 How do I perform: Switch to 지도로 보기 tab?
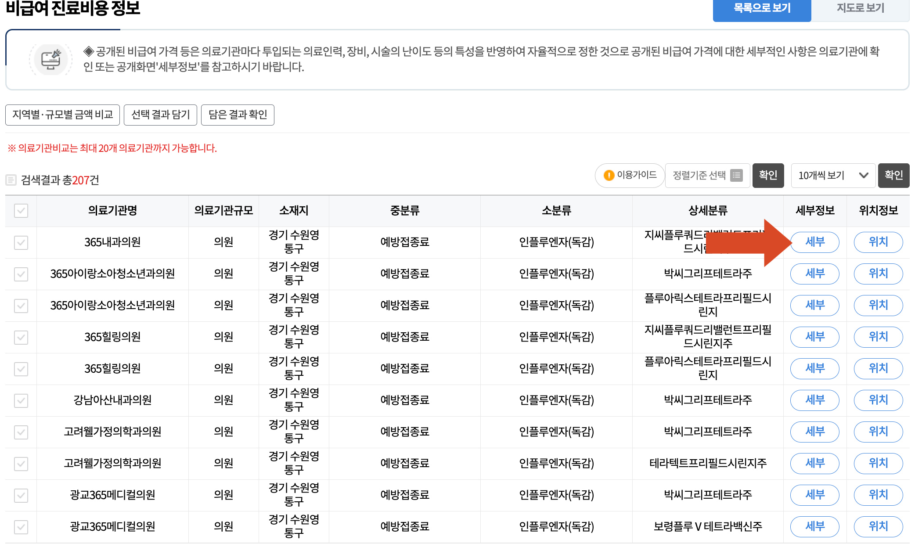coord(860,9)
